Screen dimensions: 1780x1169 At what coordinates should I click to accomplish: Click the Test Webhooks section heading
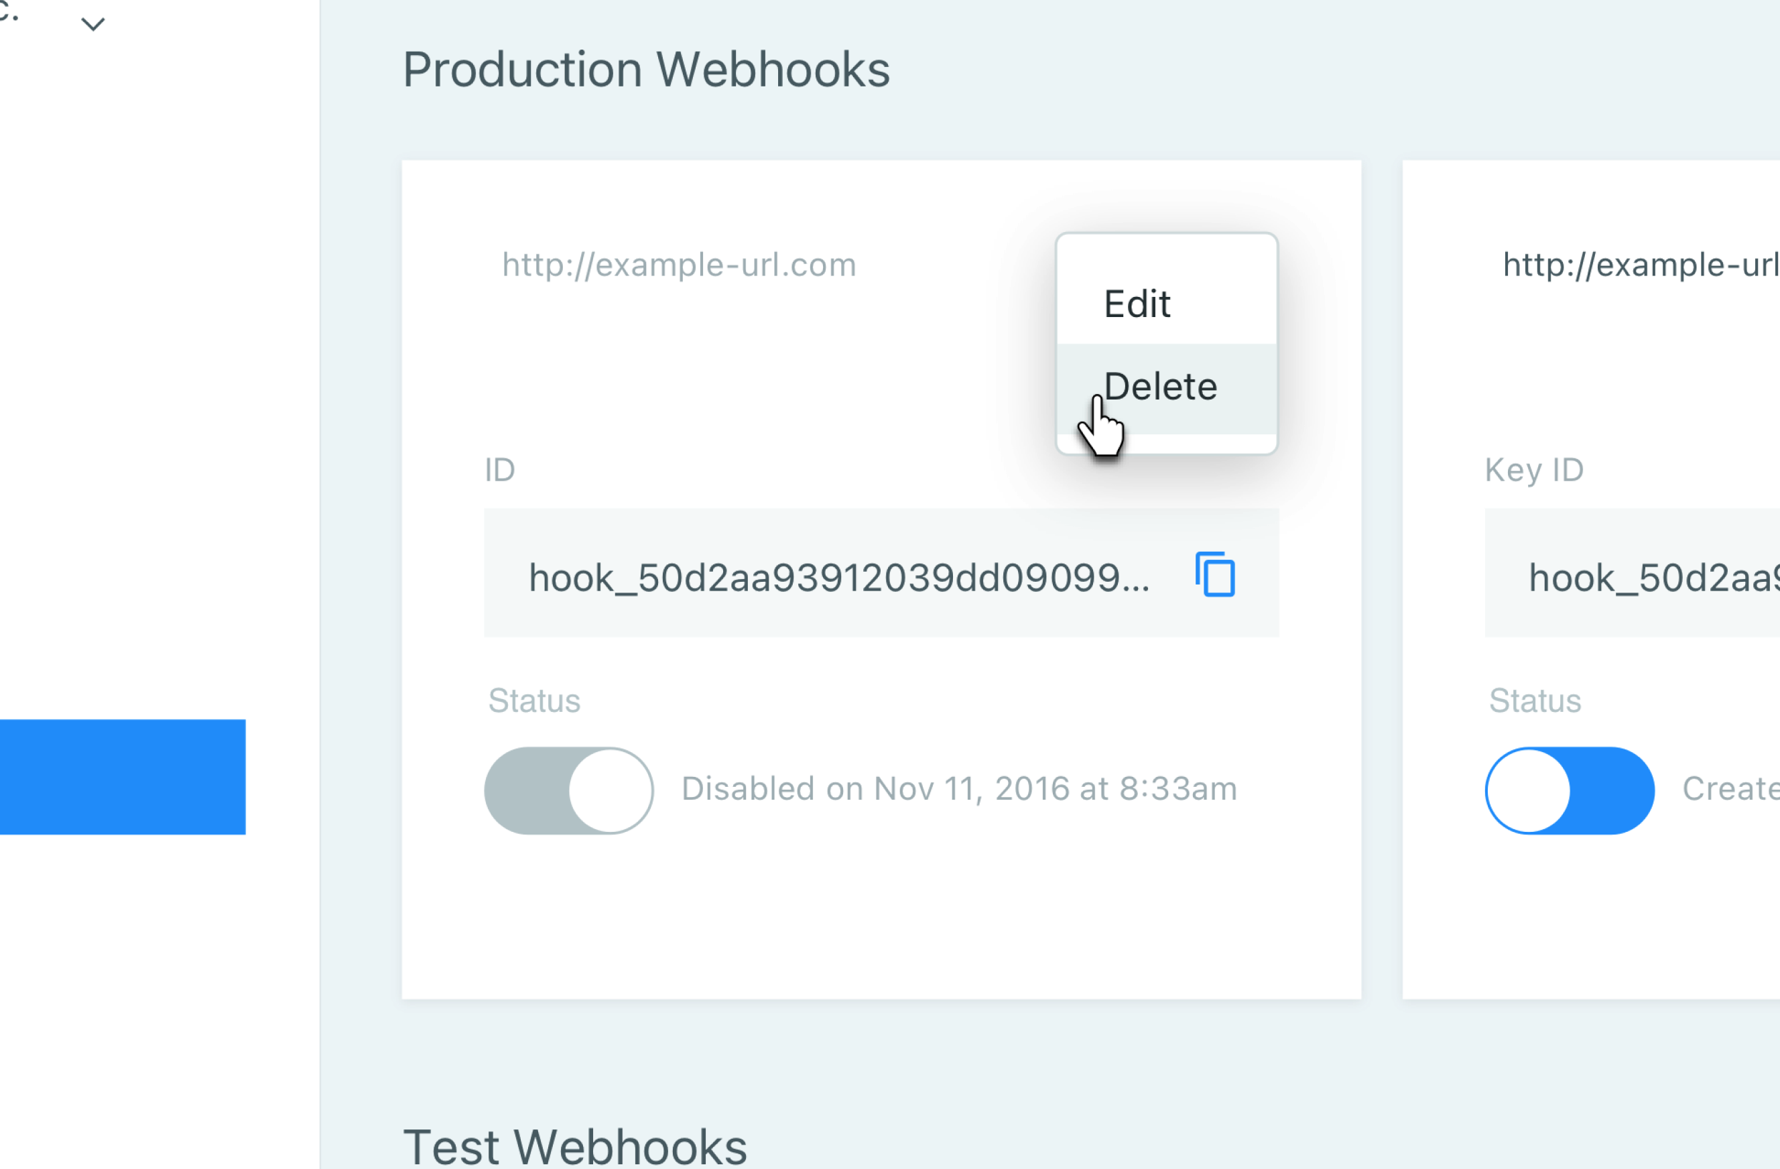[574, 1146]
